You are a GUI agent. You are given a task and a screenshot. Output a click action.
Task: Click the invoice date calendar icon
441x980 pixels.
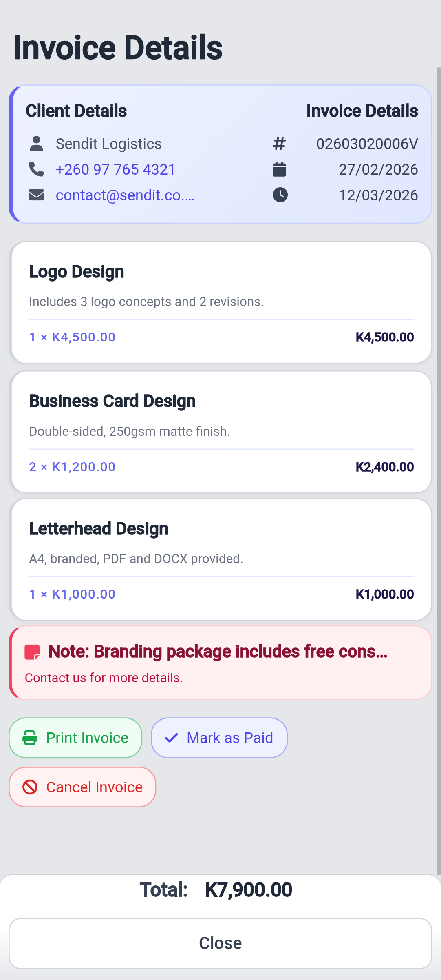(279, 169)
